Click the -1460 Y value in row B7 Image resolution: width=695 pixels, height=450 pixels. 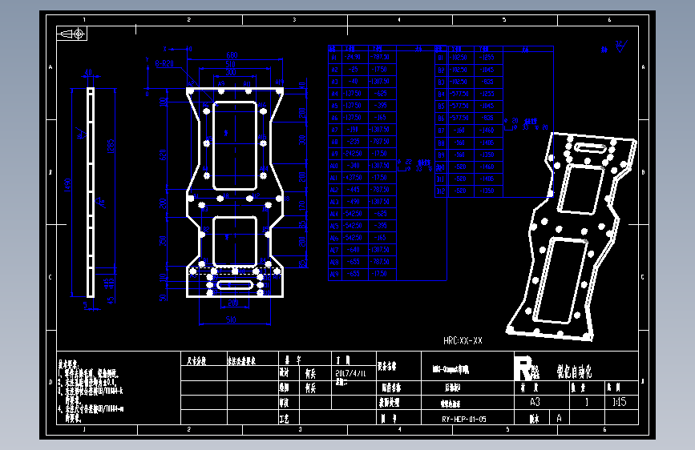coord(487,131)
